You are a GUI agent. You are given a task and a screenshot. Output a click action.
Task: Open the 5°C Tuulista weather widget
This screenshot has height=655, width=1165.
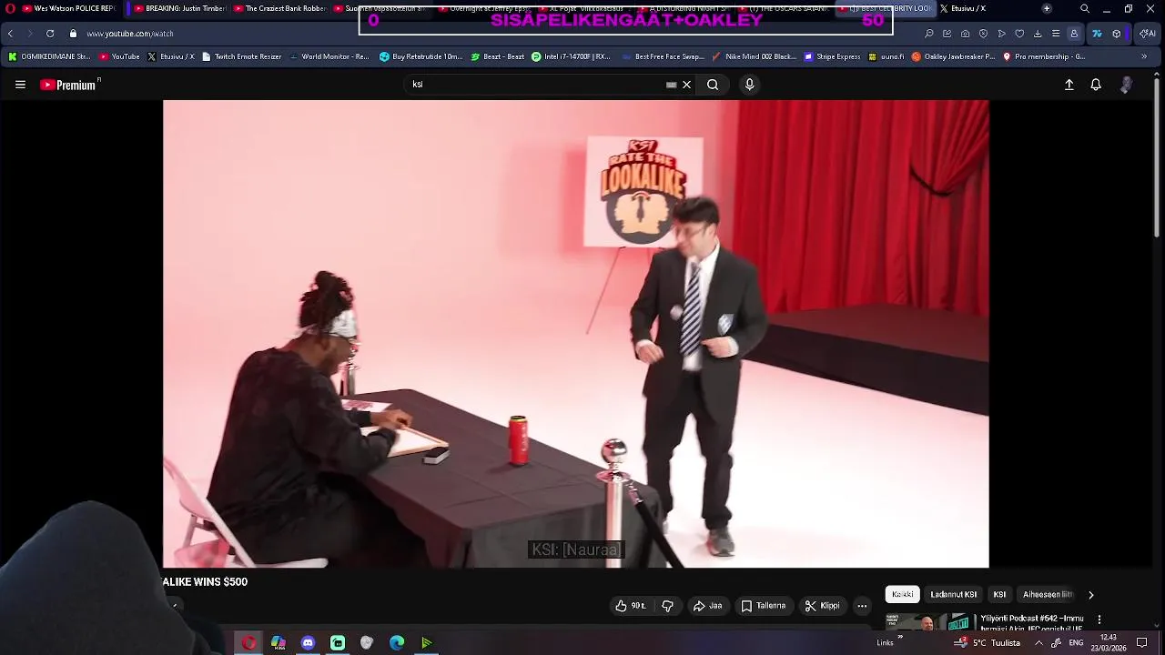point(988,643)
